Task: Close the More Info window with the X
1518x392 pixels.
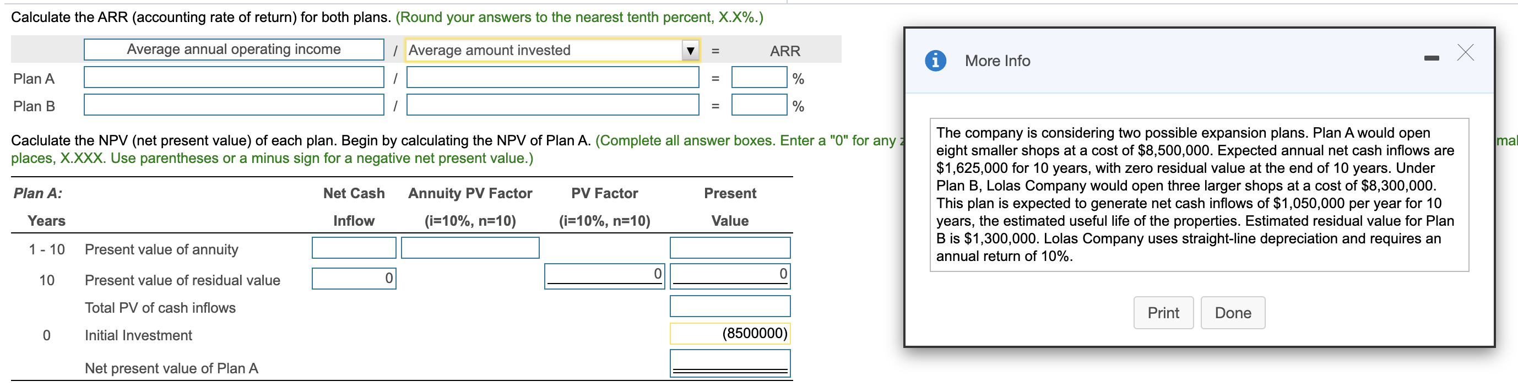Action: [x=1466, y=53]
